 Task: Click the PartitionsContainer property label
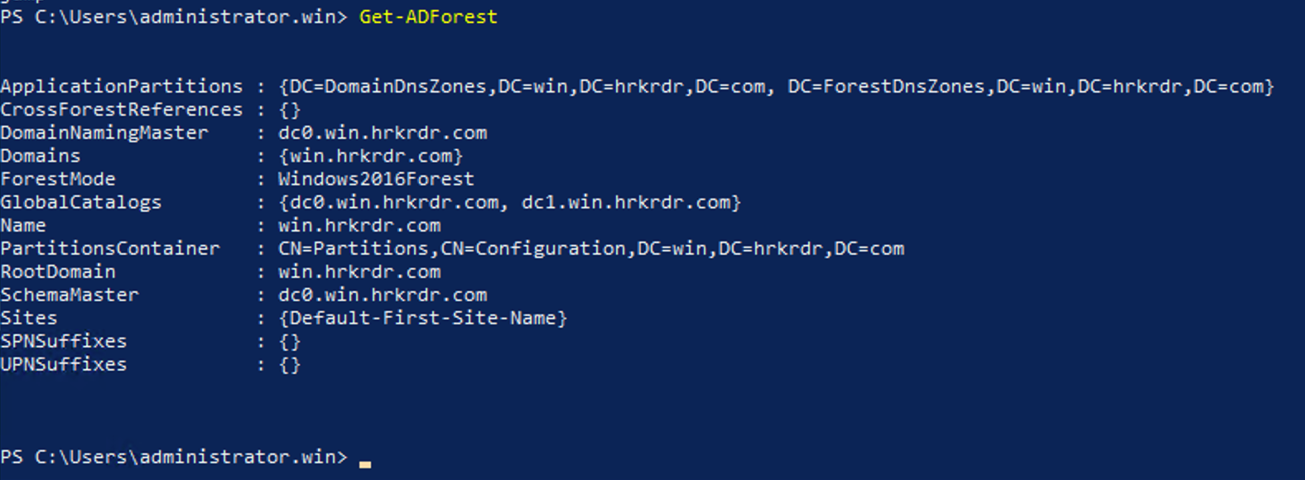(110, 248)
